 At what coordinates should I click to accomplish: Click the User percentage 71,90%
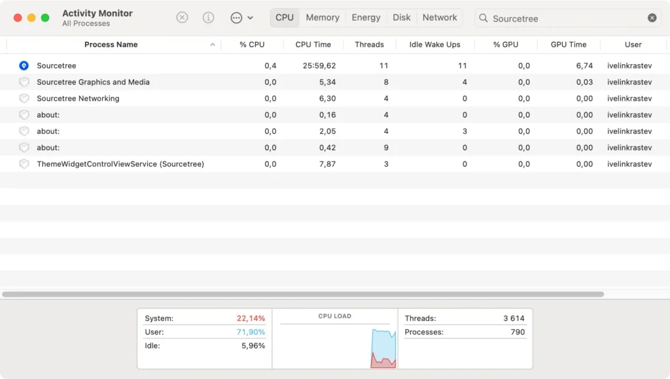pos(251,332)
